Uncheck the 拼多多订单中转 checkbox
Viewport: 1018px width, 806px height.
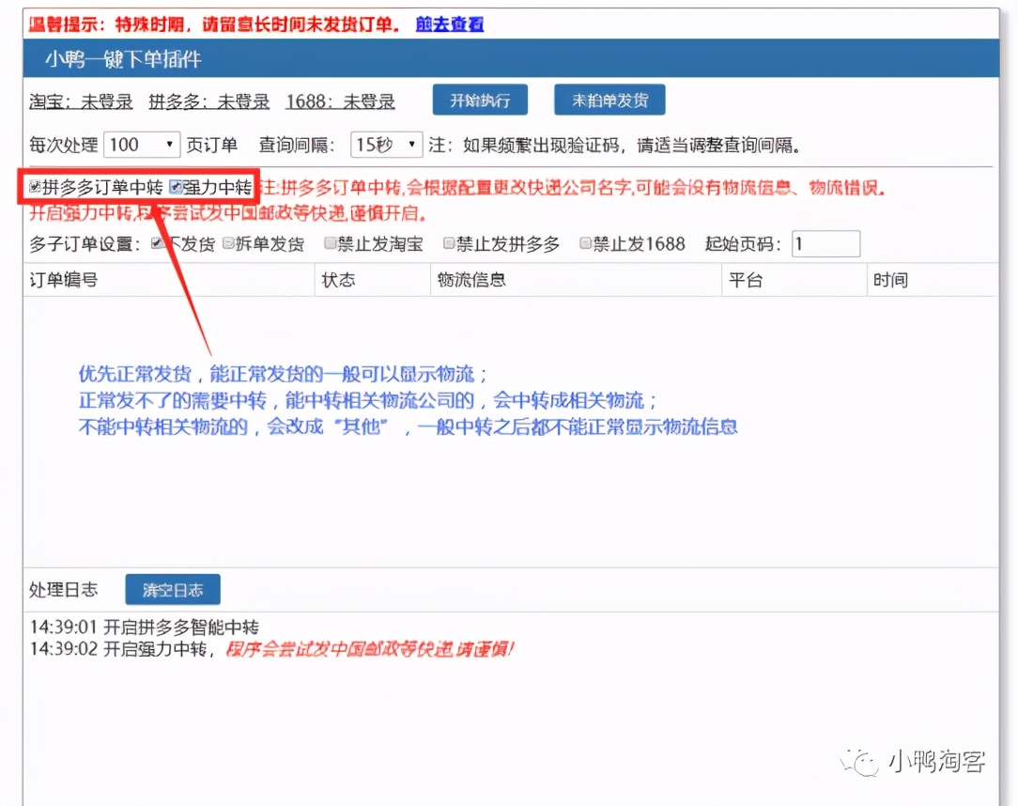[34, 186]
